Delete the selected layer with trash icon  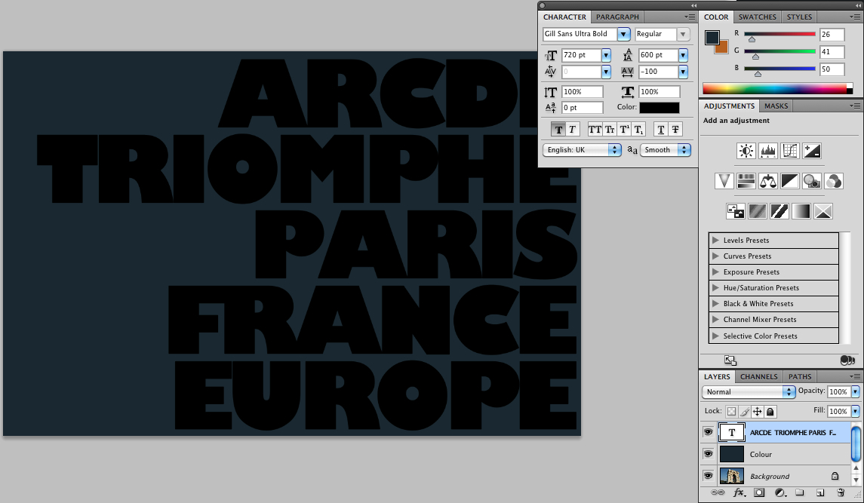point(841,492)
